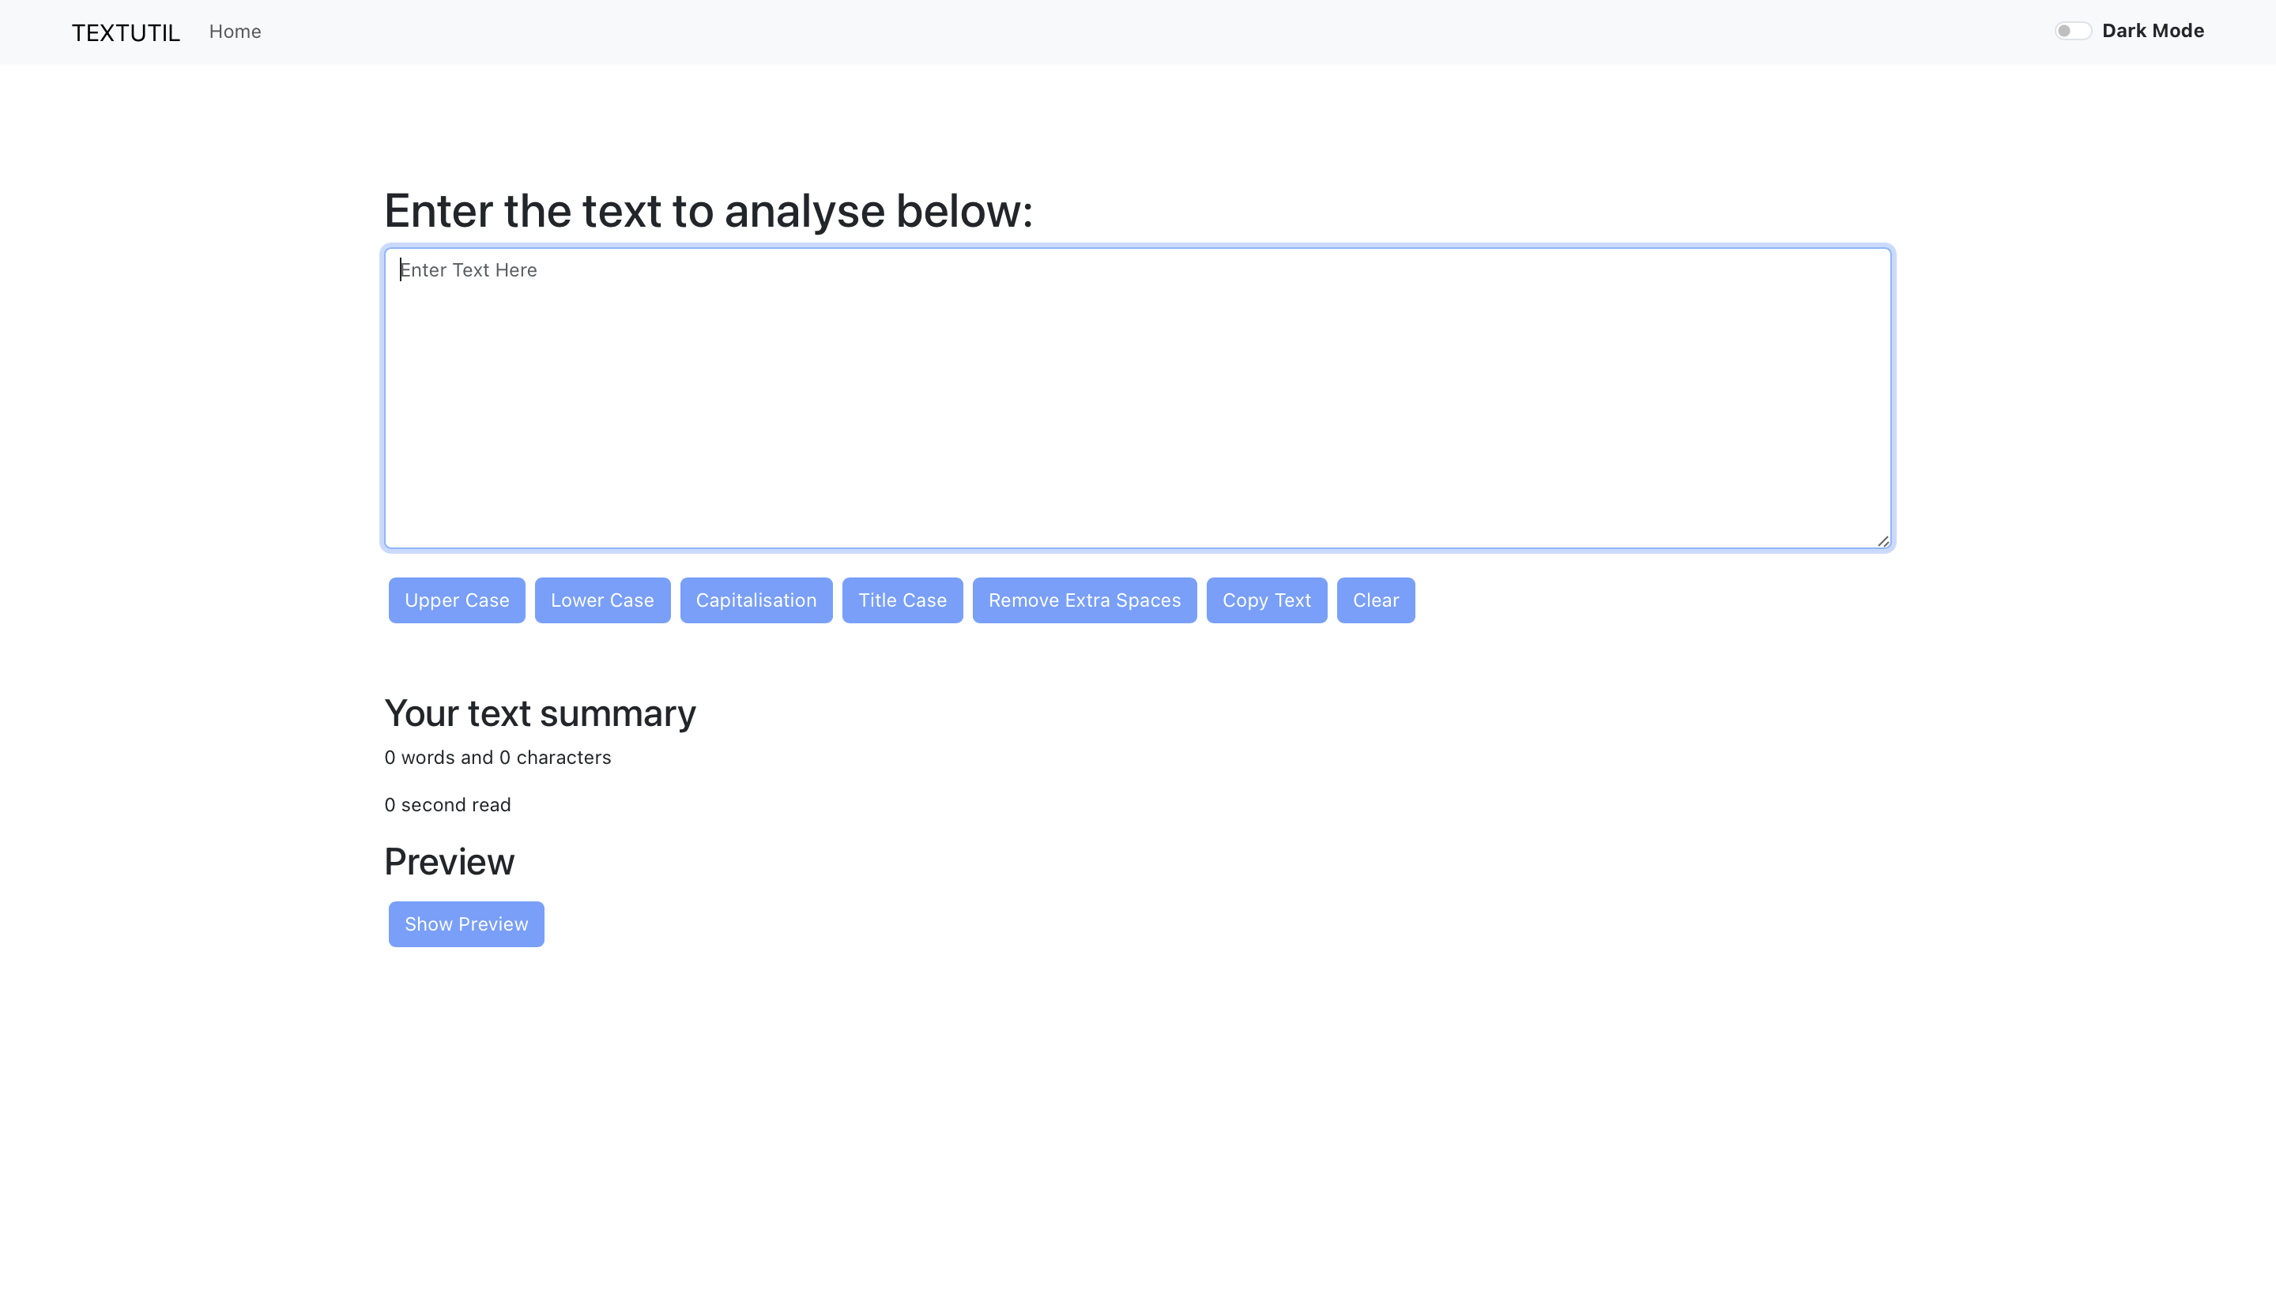The image size is (2276, 1294).
Task: Click the textarea resize handle
Action: tap(1882, 540)
